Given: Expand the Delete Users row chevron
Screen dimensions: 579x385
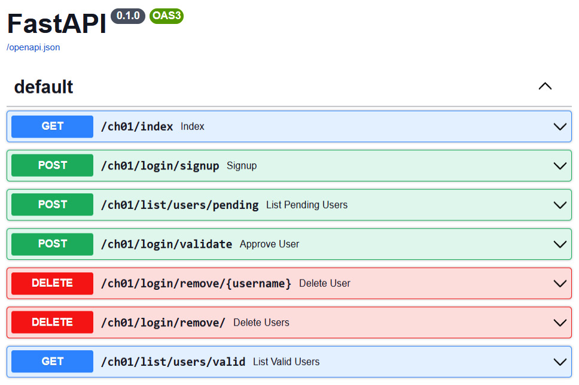Looking at the screenshot, I should point(560,323).
